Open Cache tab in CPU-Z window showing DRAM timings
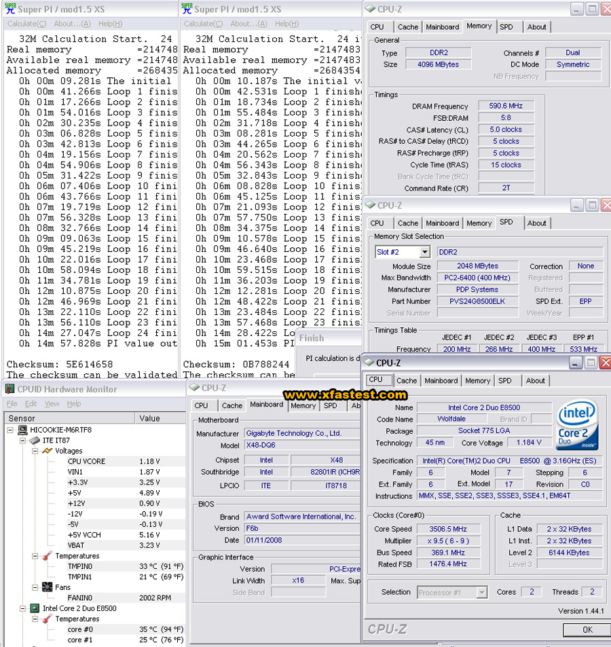The image size is (611, 647). coord(407,27)
